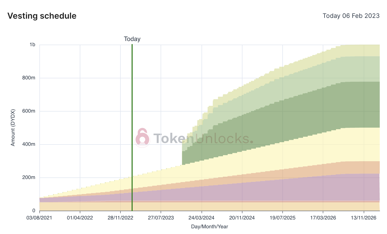Click the "Today" label above the green line
387x234 pixels.
click(x=132, y=39)
